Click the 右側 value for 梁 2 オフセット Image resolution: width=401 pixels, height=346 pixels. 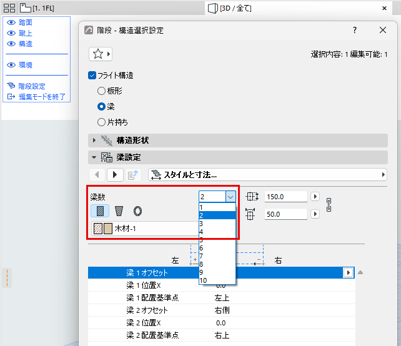[222, 310]
